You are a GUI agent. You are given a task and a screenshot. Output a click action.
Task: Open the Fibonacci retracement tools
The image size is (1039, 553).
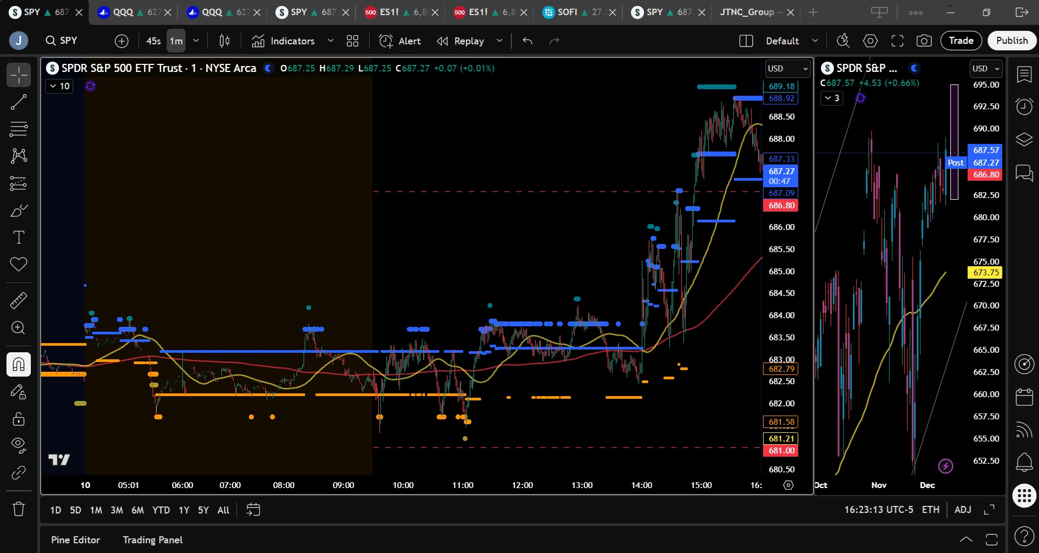click(18, 129)
